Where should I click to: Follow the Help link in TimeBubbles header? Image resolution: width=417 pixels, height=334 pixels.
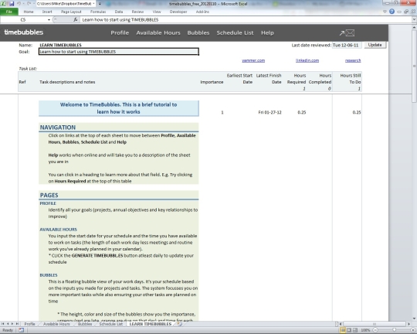267,32
